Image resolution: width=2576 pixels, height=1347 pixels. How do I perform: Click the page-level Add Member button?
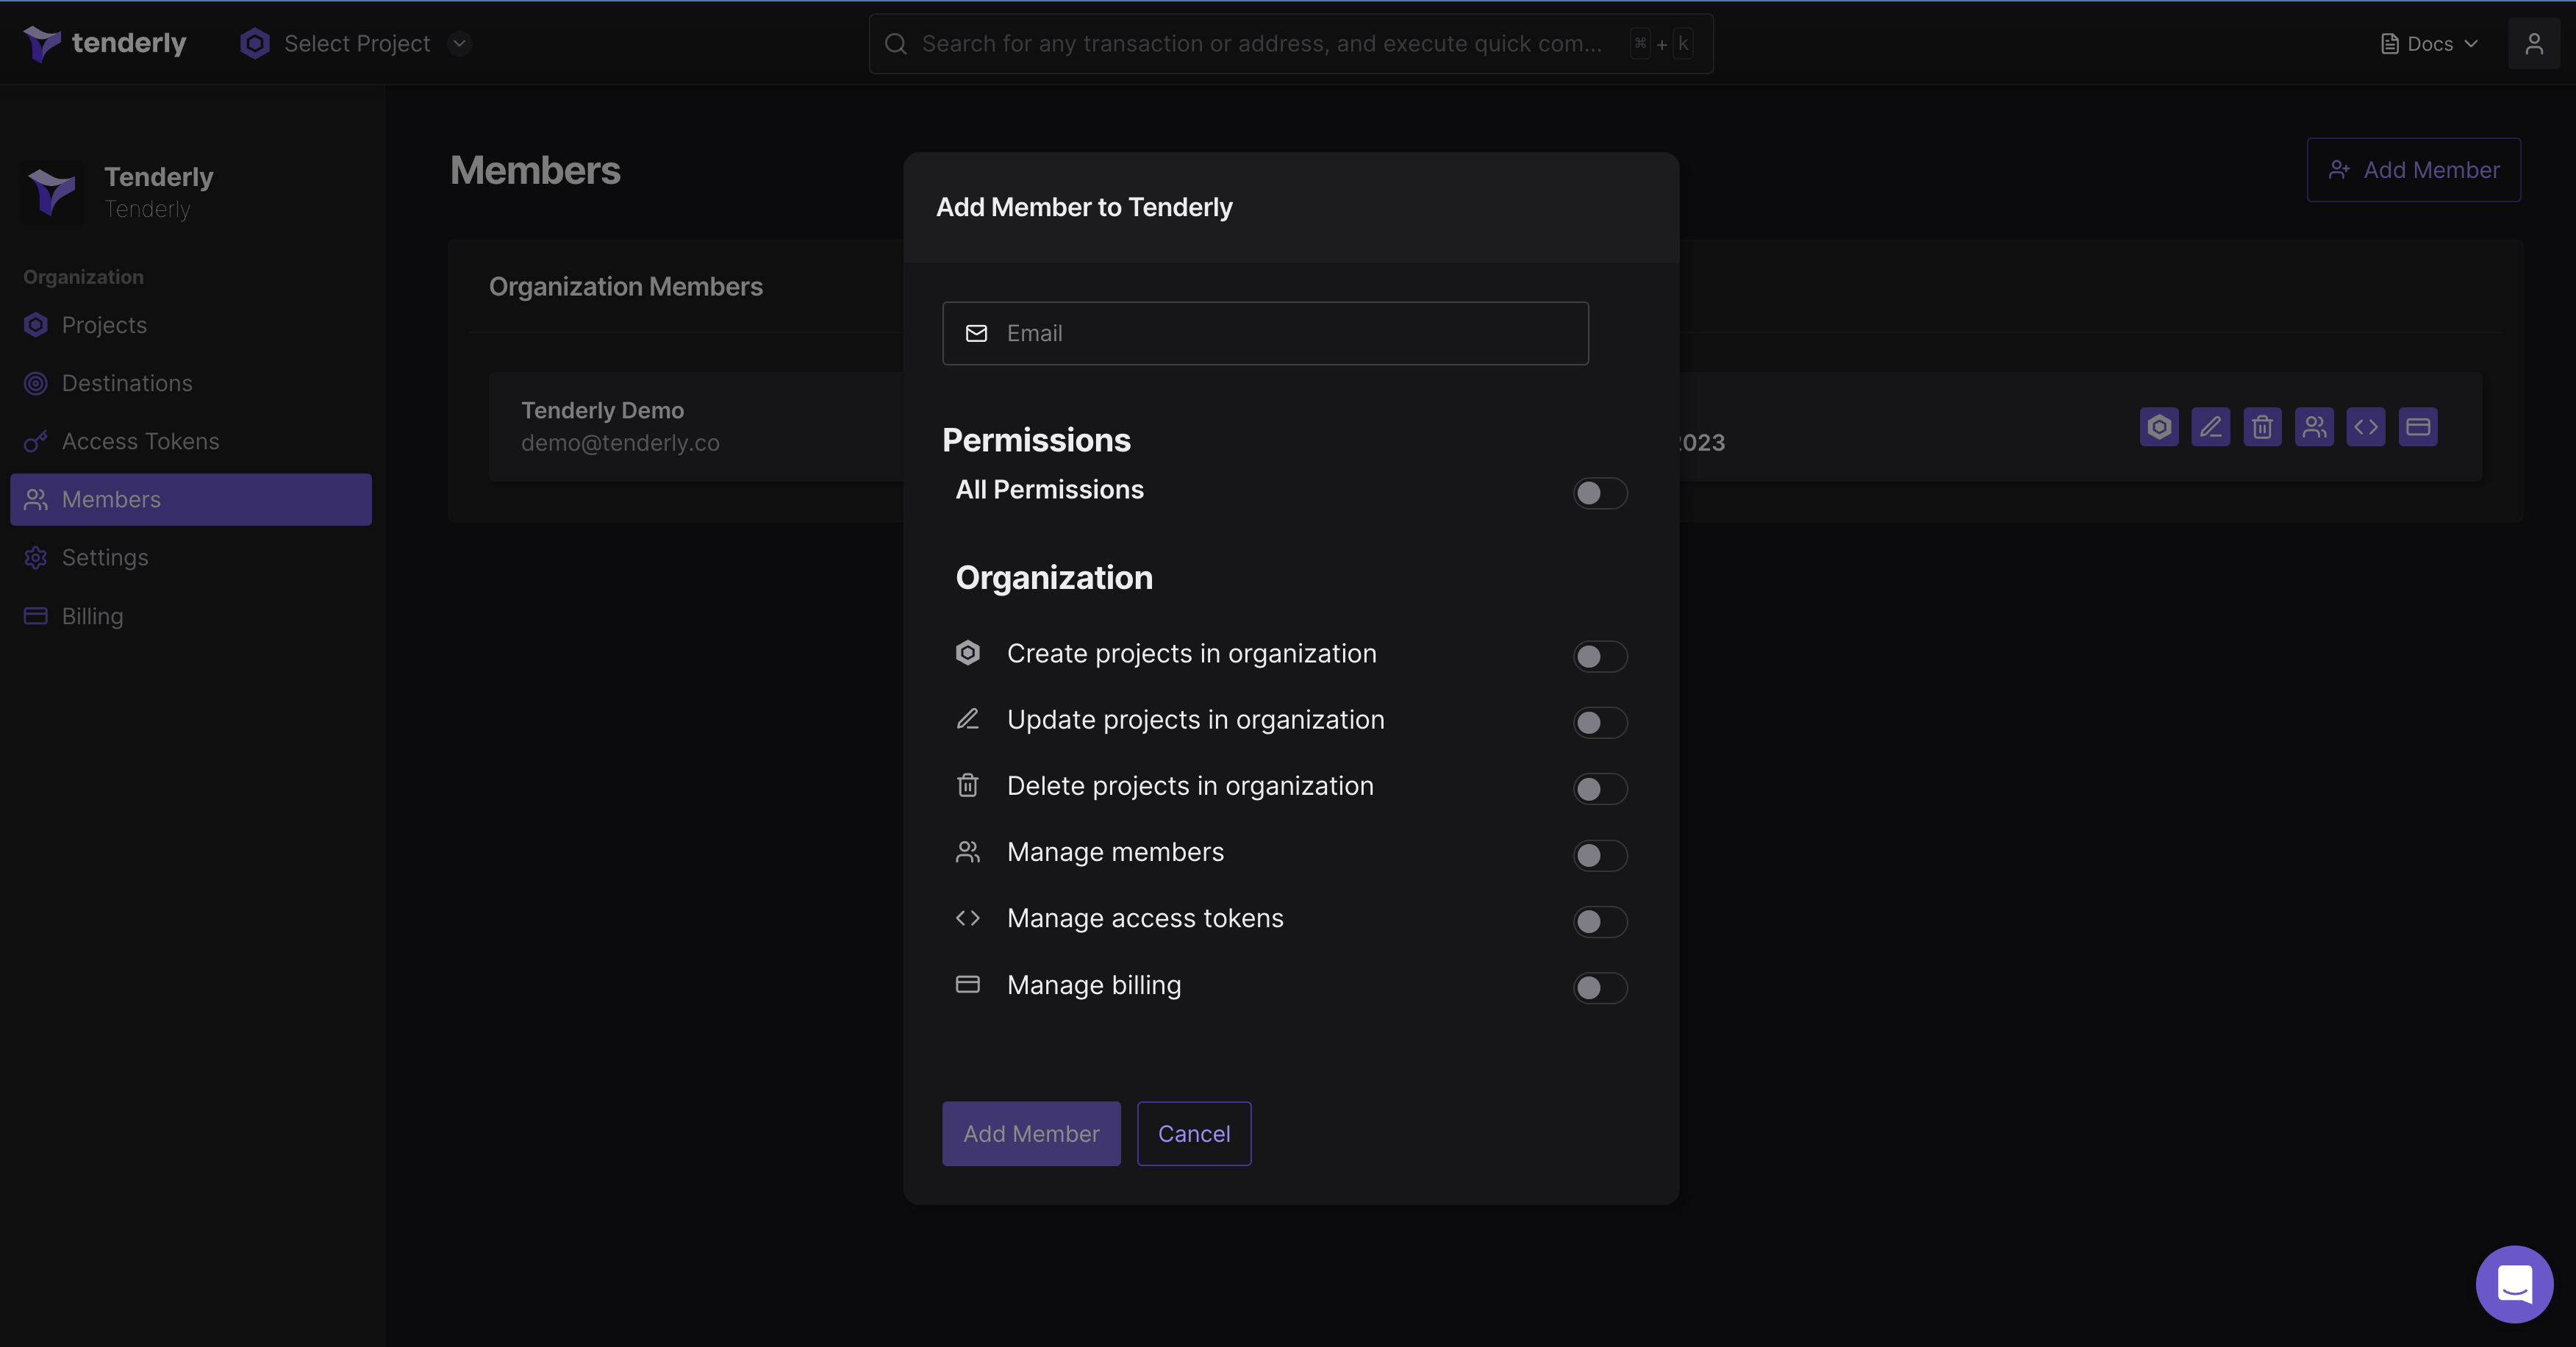click(2413, 170)
